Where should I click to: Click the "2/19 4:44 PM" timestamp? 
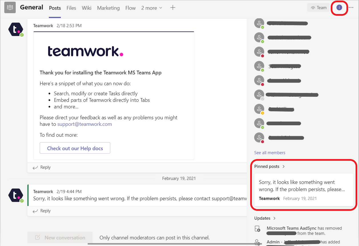pos(69,192)
